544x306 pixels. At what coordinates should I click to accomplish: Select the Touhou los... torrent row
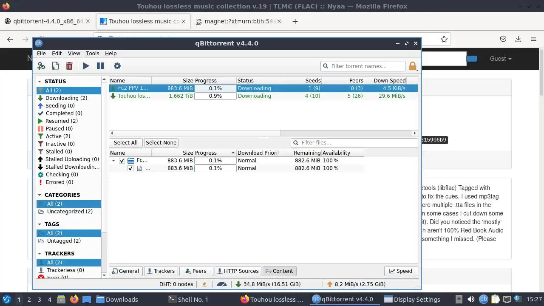click(263, 96)
